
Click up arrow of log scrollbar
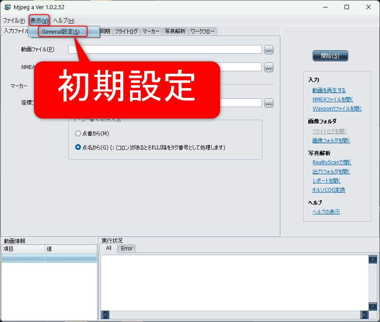373,260
